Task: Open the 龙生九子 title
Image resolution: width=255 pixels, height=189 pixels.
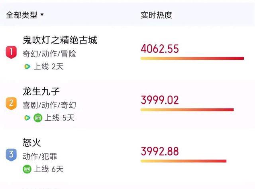Action: point(41,91)
